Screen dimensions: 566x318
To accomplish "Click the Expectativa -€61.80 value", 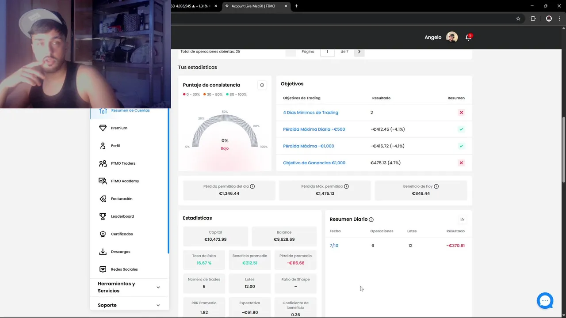I will point(250,312).
